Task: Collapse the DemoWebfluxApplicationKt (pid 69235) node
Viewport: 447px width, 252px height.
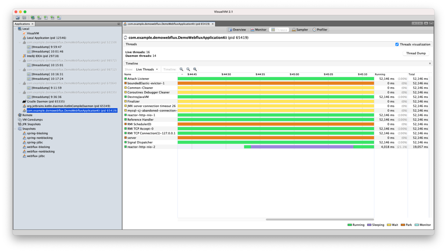Action: tap(20, 92)
